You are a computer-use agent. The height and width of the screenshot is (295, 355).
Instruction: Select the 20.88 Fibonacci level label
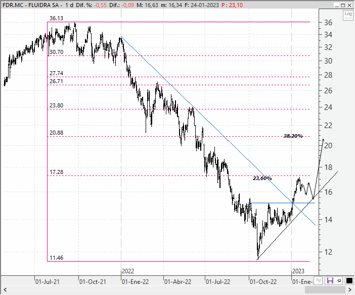tap(56, 133)
